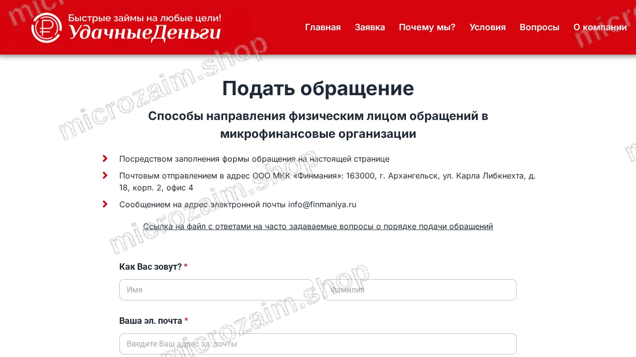
Task: Focus the Фамилия input field
Action: click(420, 290)
